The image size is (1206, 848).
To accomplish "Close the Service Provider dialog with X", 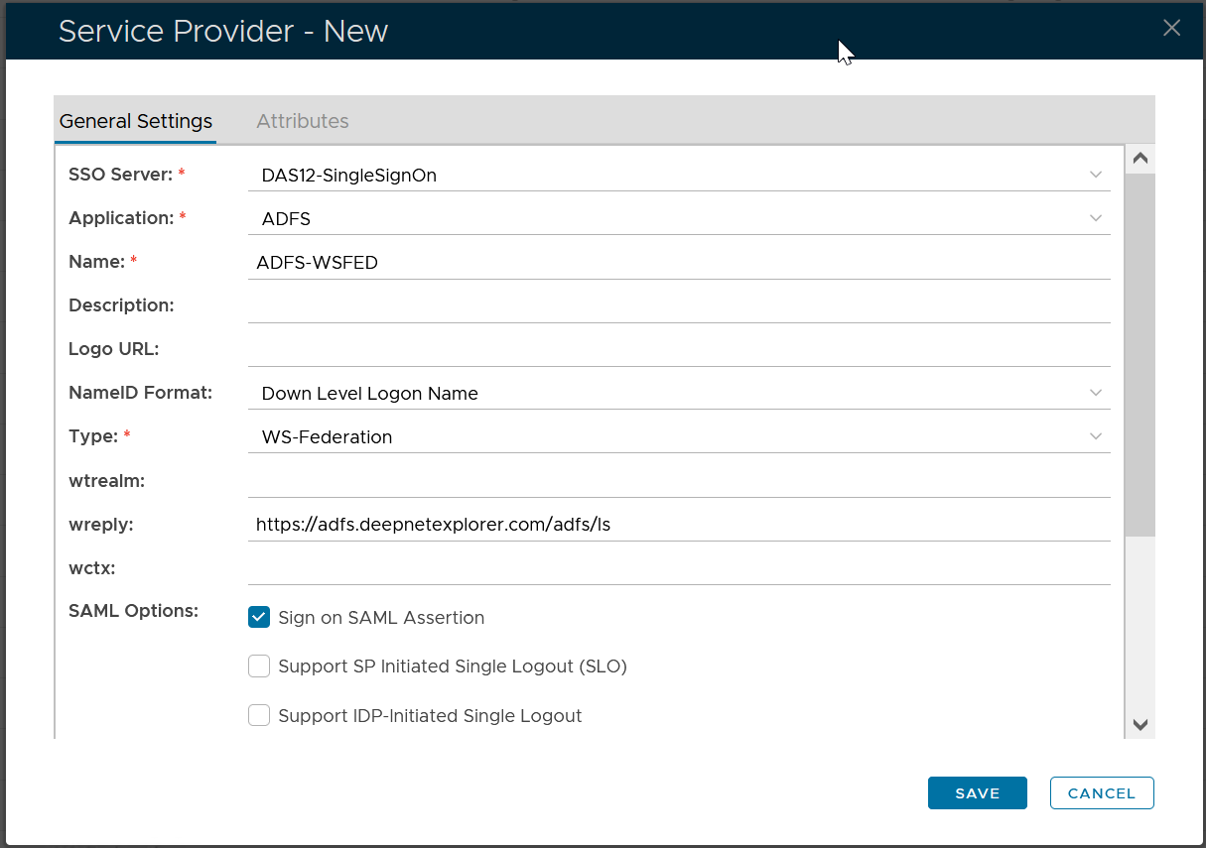I will coord(1171,28).
